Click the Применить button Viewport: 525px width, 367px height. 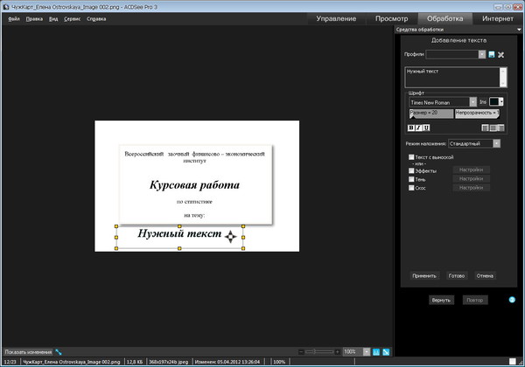424,276
